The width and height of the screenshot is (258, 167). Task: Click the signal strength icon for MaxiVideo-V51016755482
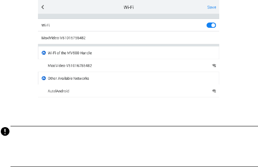[x=214, y=66]
